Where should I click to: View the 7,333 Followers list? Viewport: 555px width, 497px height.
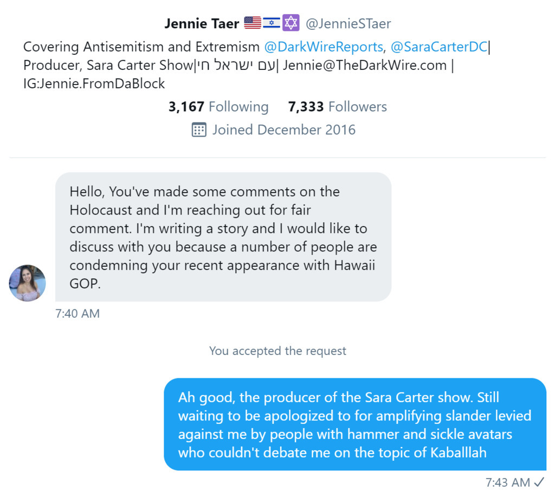point(338,107)
